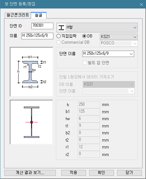Click the b1 value field 125
Image resolution: width=146 pixels, height=179 pixels.
tap(89, 112)
